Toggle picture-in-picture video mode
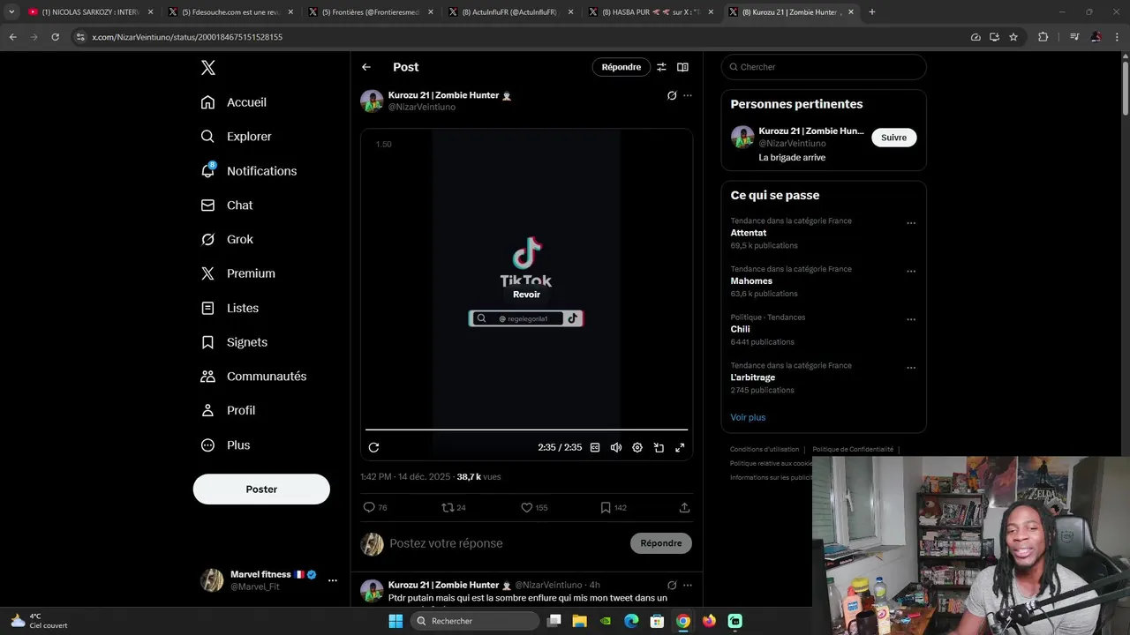The height and width of the screenshot is (635, 1130). (659, 448)
